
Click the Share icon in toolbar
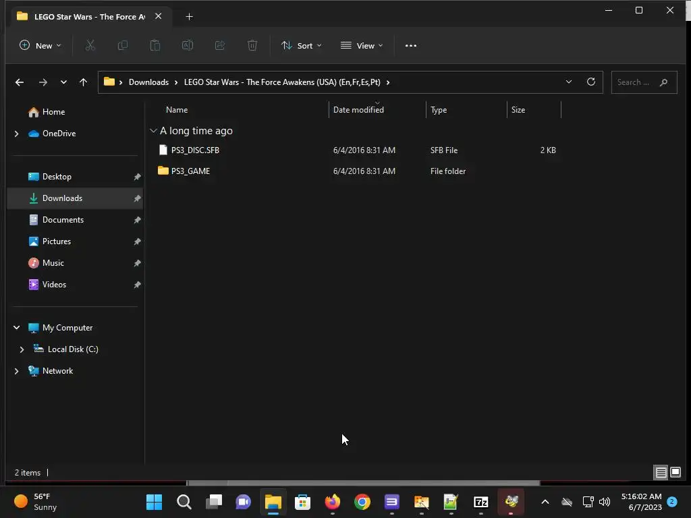click(x=220, y=45)
